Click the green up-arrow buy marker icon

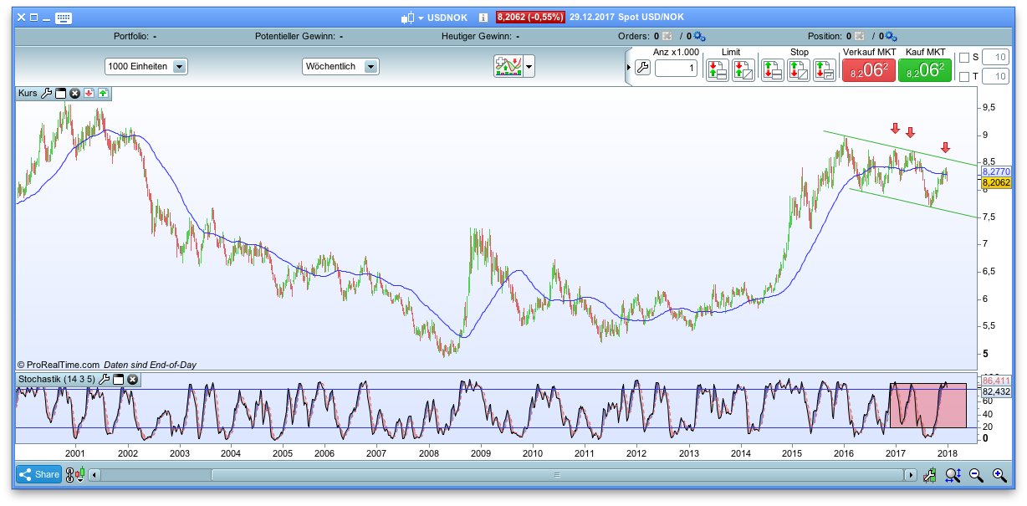[x=103, y=94]
